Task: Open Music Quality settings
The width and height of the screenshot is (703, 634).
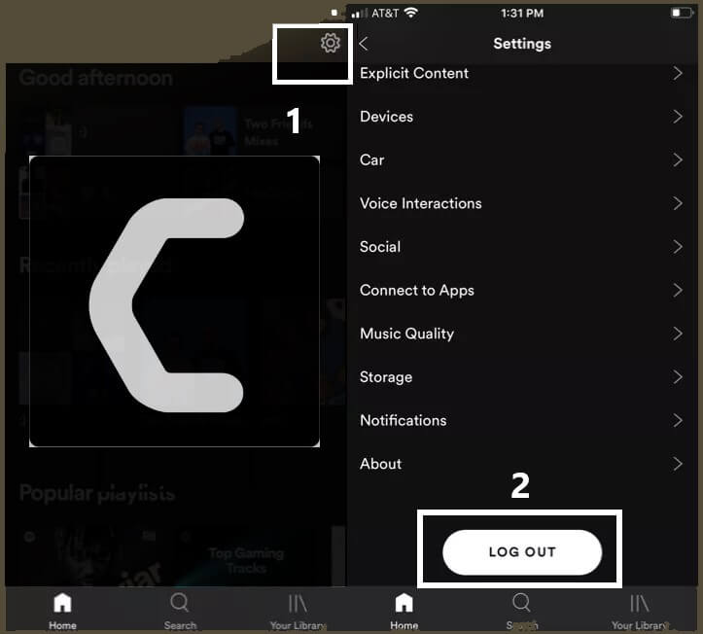Action: tap(406, 334)
